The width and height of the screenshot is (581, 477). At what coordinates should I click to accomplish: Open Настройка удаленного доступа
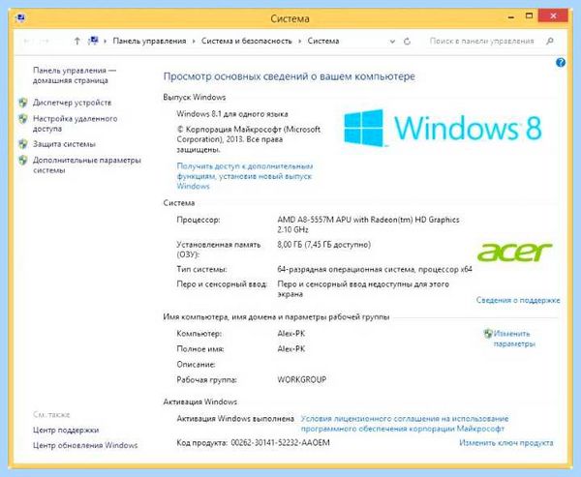pos(75,124)
